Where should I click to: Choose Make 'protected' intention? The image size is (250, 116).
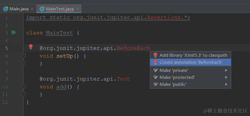pos(190,77)
